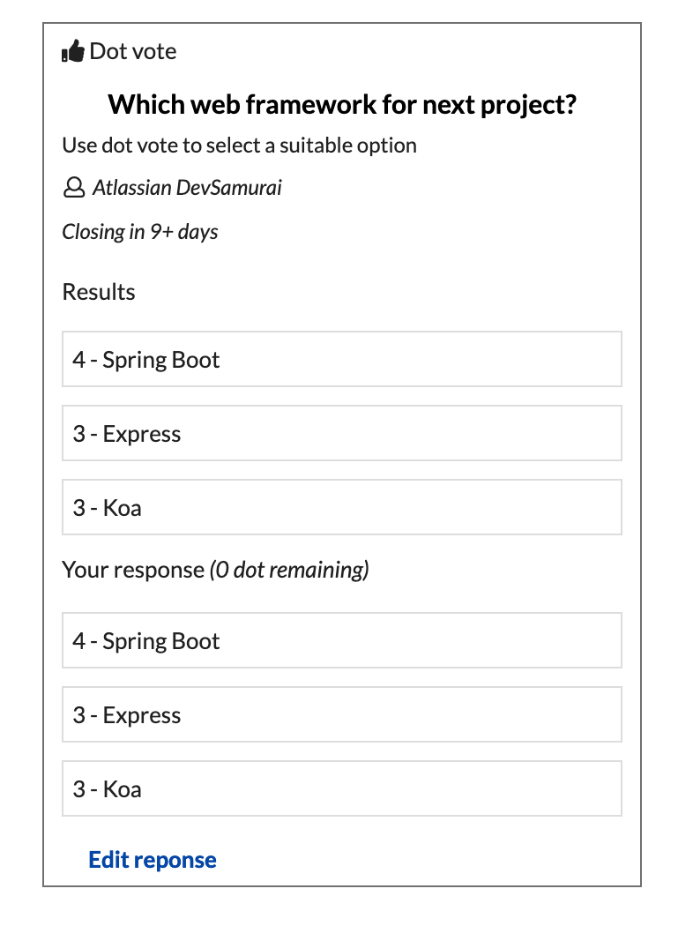Viewport: 693px width, 926px height.
Task: Select the Spring Boot row under Results
Action: (342, 359)
